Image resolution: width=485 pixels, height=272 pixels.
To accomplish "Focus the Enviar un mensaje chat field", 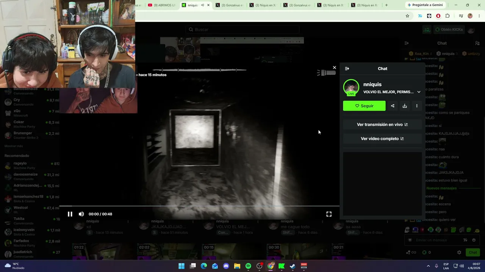I will [x=436, y=240].
